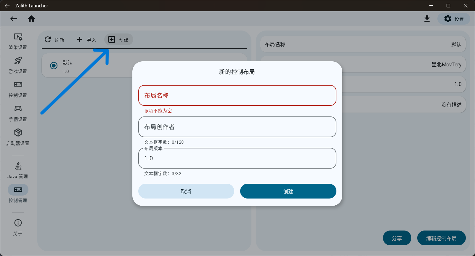Click the 创建 toolbar button with plus icon

click(118, 40)
